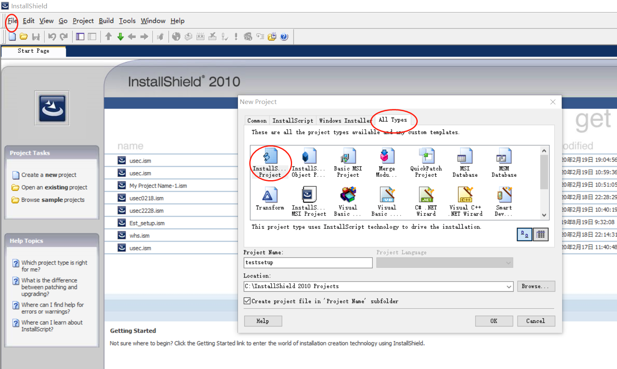Click the Redo toolbar arrow
Image resolution: width=617 pixels, height=369 pixels.
tap(64, 37)
